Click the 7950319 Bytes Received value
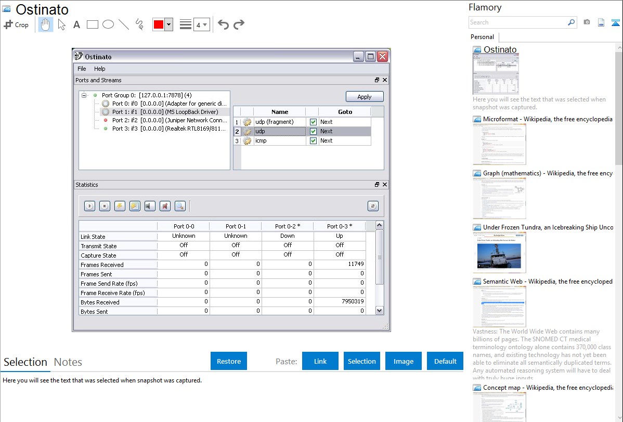 click(353, 301)
